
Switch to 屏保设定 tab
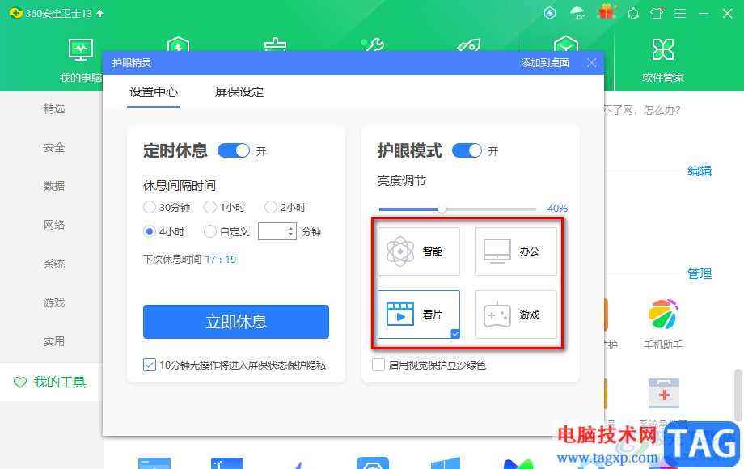pyautogui.click(x=239, y=92)
